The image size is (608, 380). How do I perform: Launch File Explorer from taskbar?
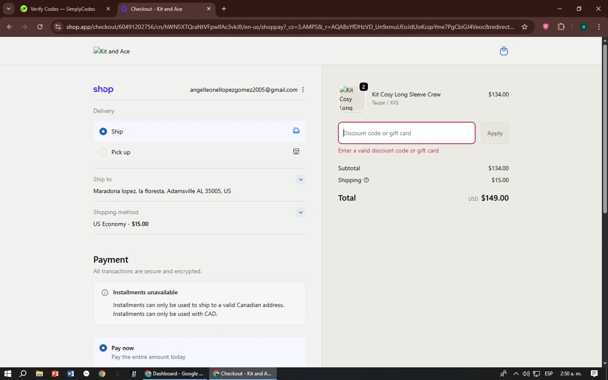39,374
